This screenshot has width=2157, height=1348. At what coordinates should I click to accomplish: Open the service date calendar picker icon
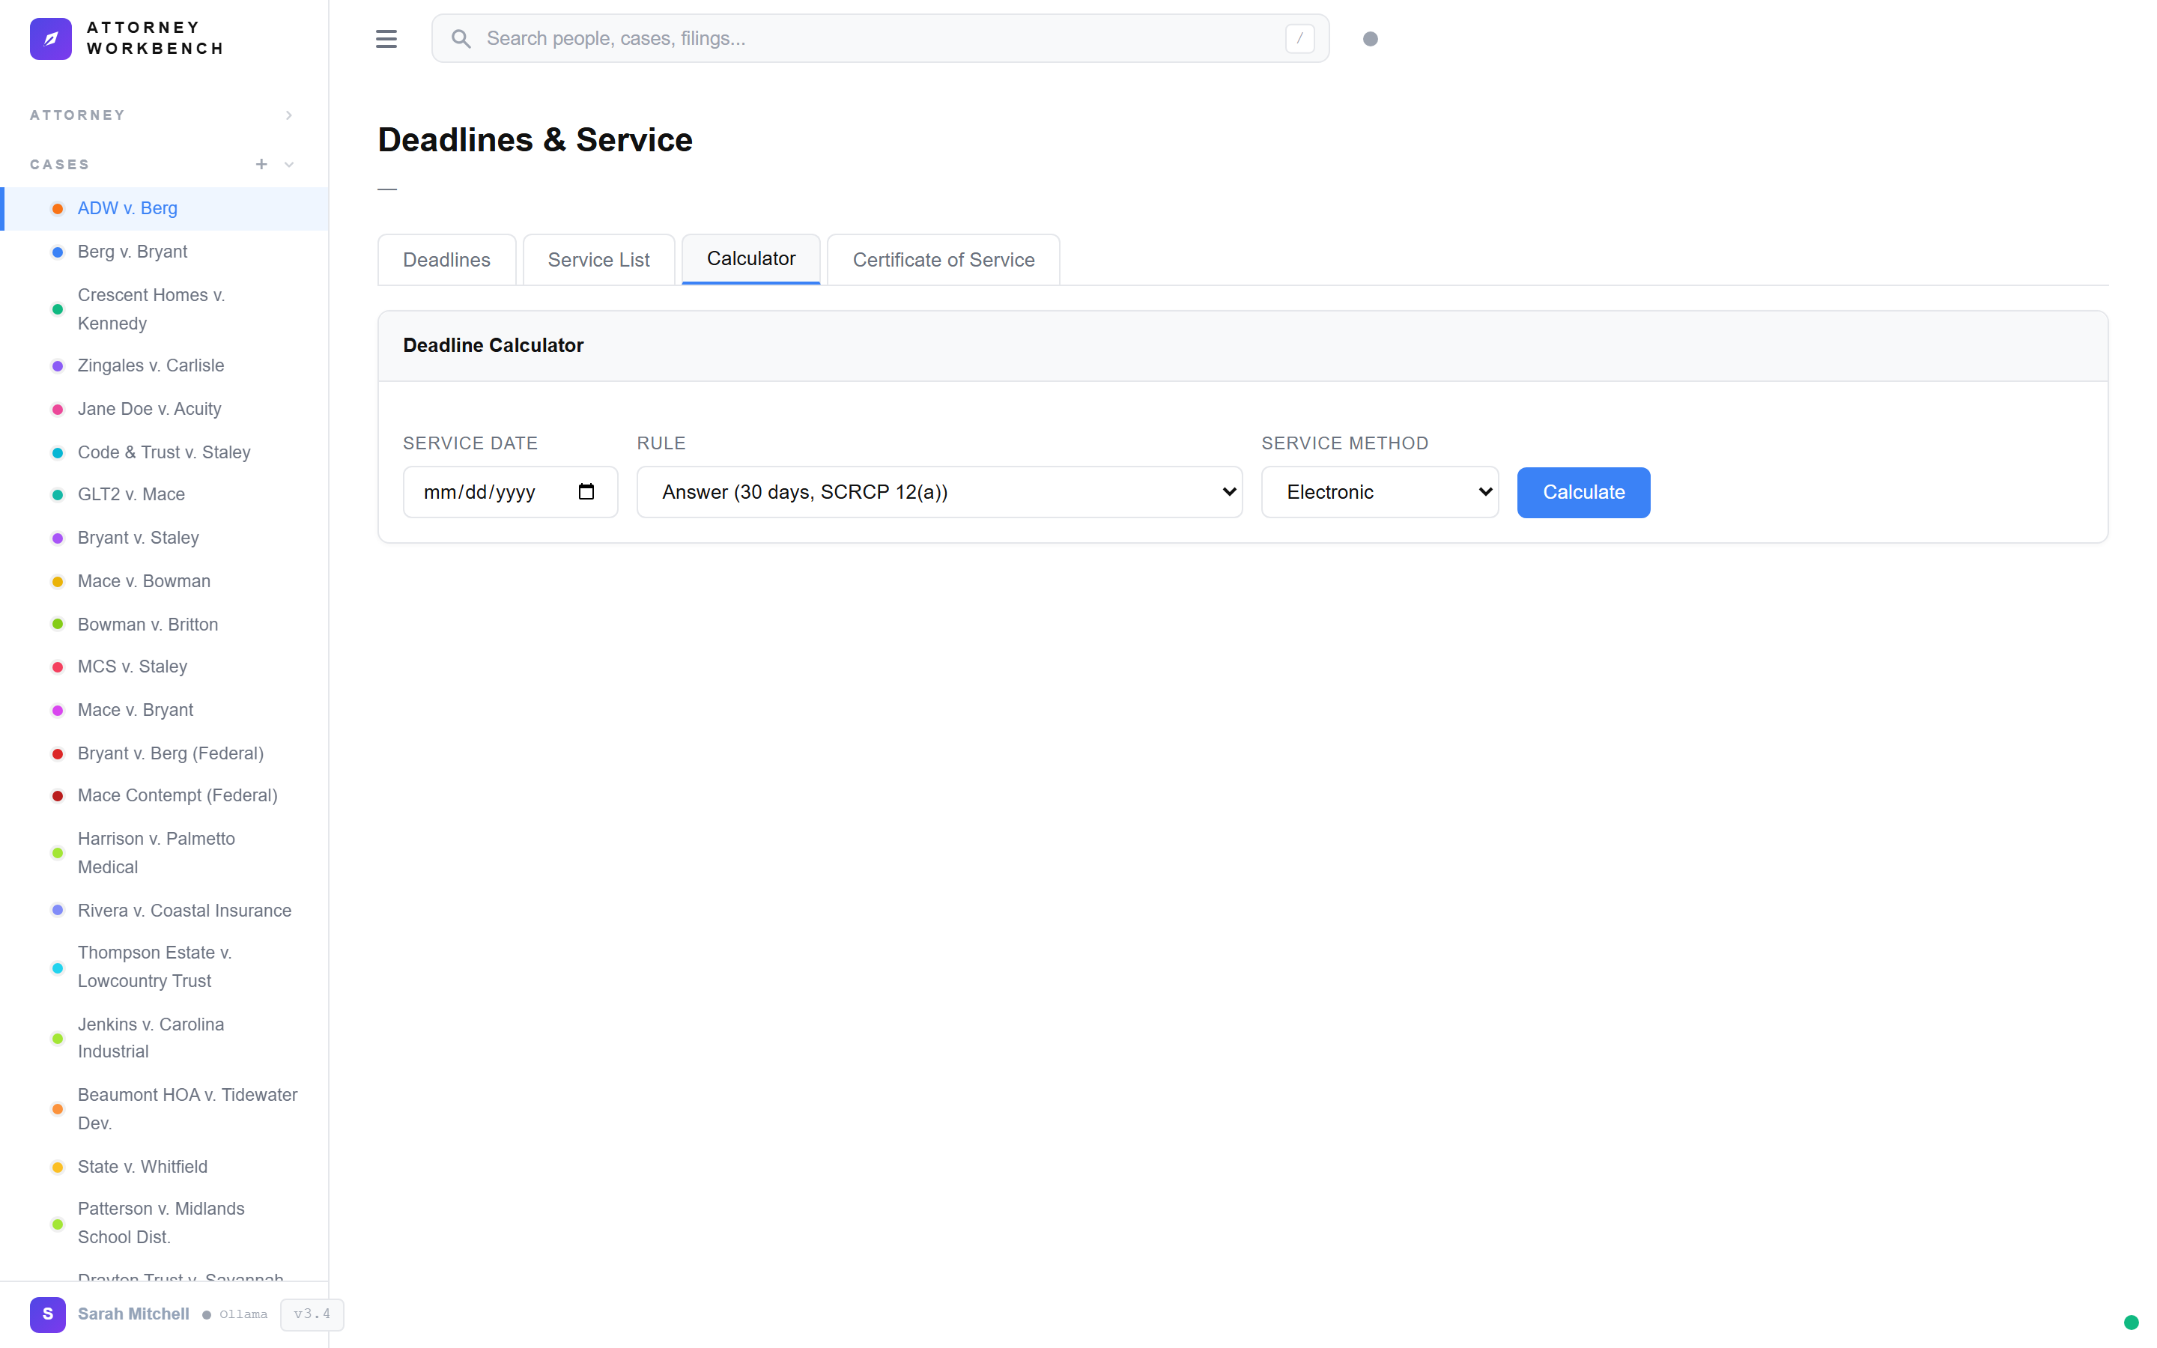pyautogui.click(x=586, y=491)
